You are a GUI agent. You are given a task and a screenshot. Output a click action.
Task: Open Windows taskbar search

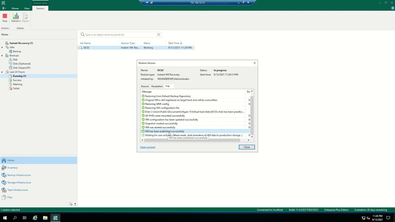point(15,218)
